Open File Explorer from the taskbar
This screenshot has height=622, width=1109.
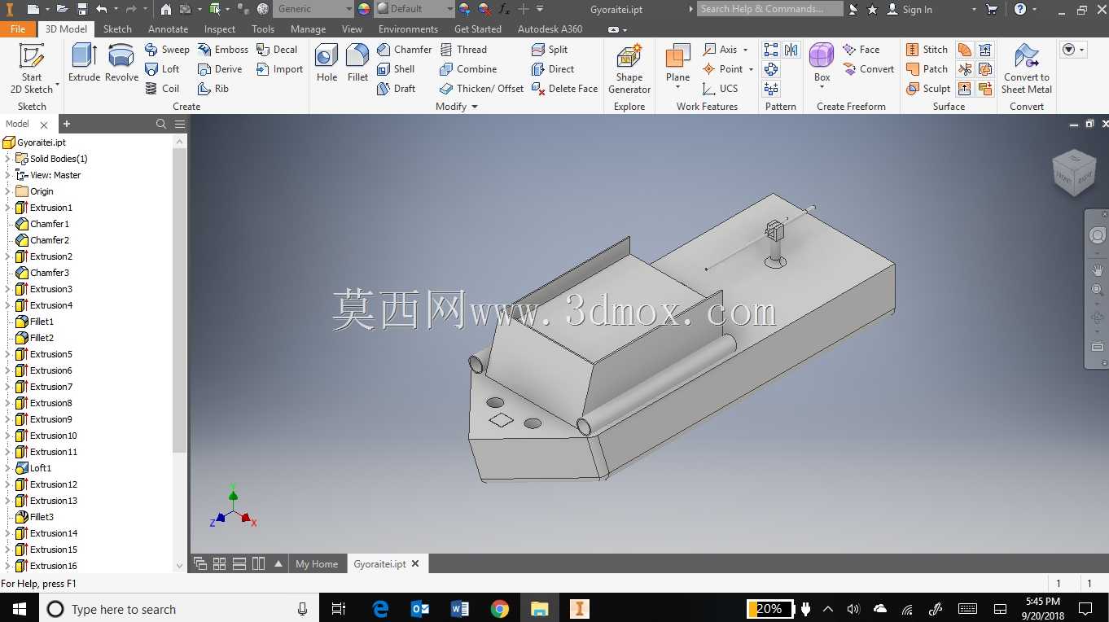coord(539,609)
